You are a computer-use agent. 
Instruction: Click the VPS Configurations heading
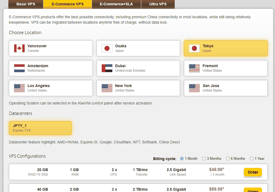tap(28, 156)
